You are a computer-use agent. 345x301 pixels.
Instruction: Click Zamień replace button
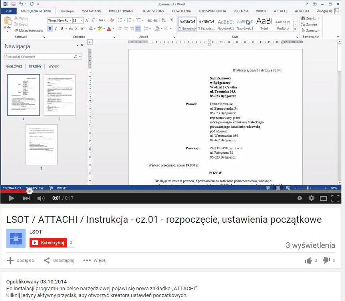pyautogui.click(x=309, y=24)
